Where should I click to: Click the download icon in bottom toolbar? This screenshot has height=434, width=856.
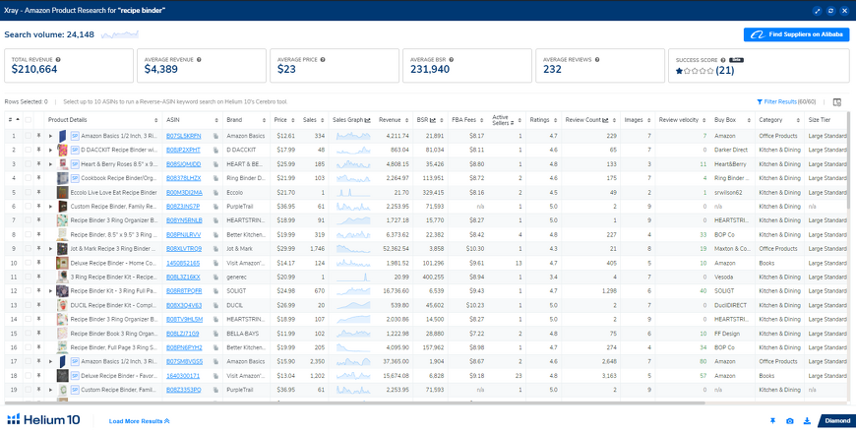pyautogui.click(x=808, y=421)
